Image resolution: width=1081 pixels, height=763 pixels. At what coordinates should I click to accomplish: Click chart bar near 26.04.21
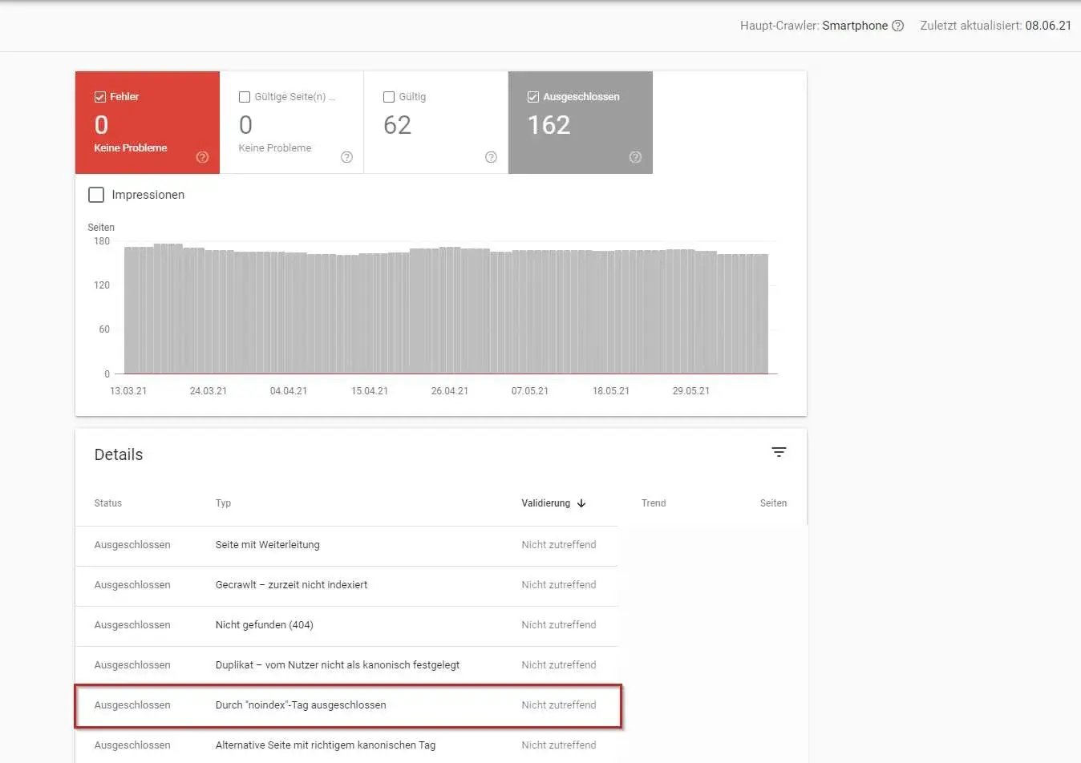(449, 313)
